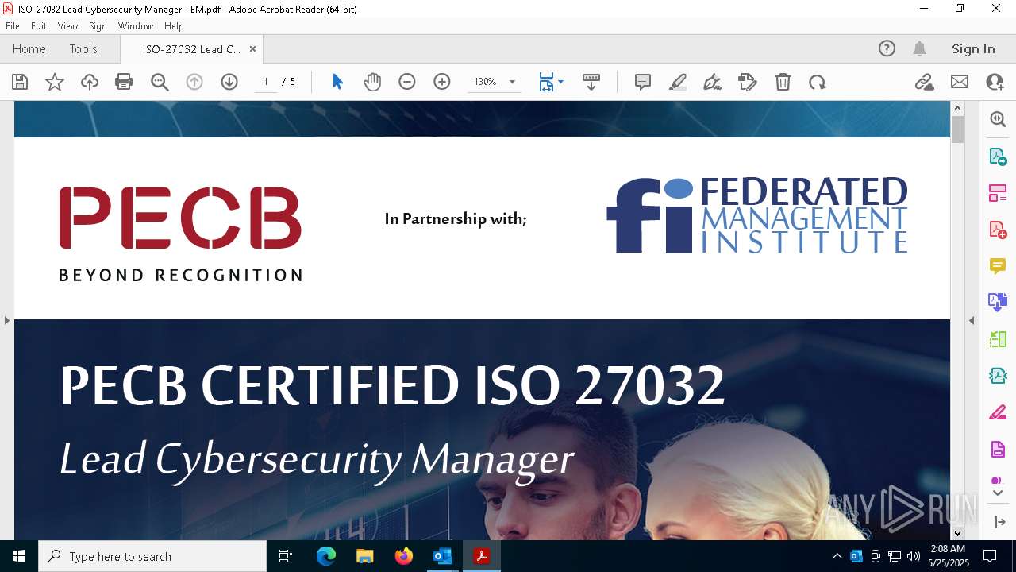This screenshot has height=572, width=1016.
Task: Click the upload to cloud icon
Action: click(x=90, y=82)
